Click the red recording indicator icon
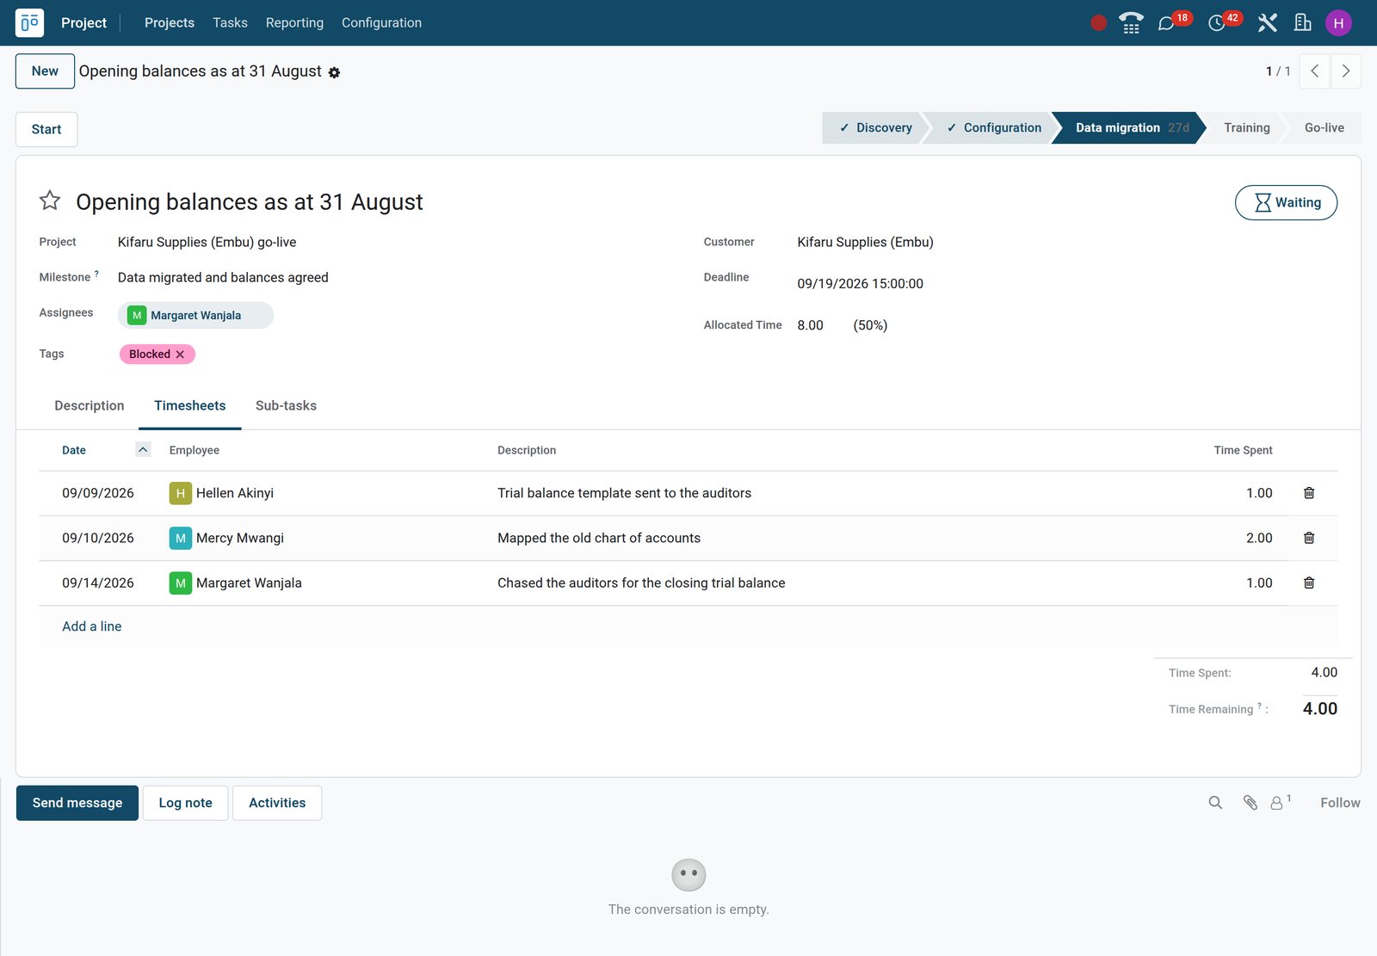 click(1098, 23)
